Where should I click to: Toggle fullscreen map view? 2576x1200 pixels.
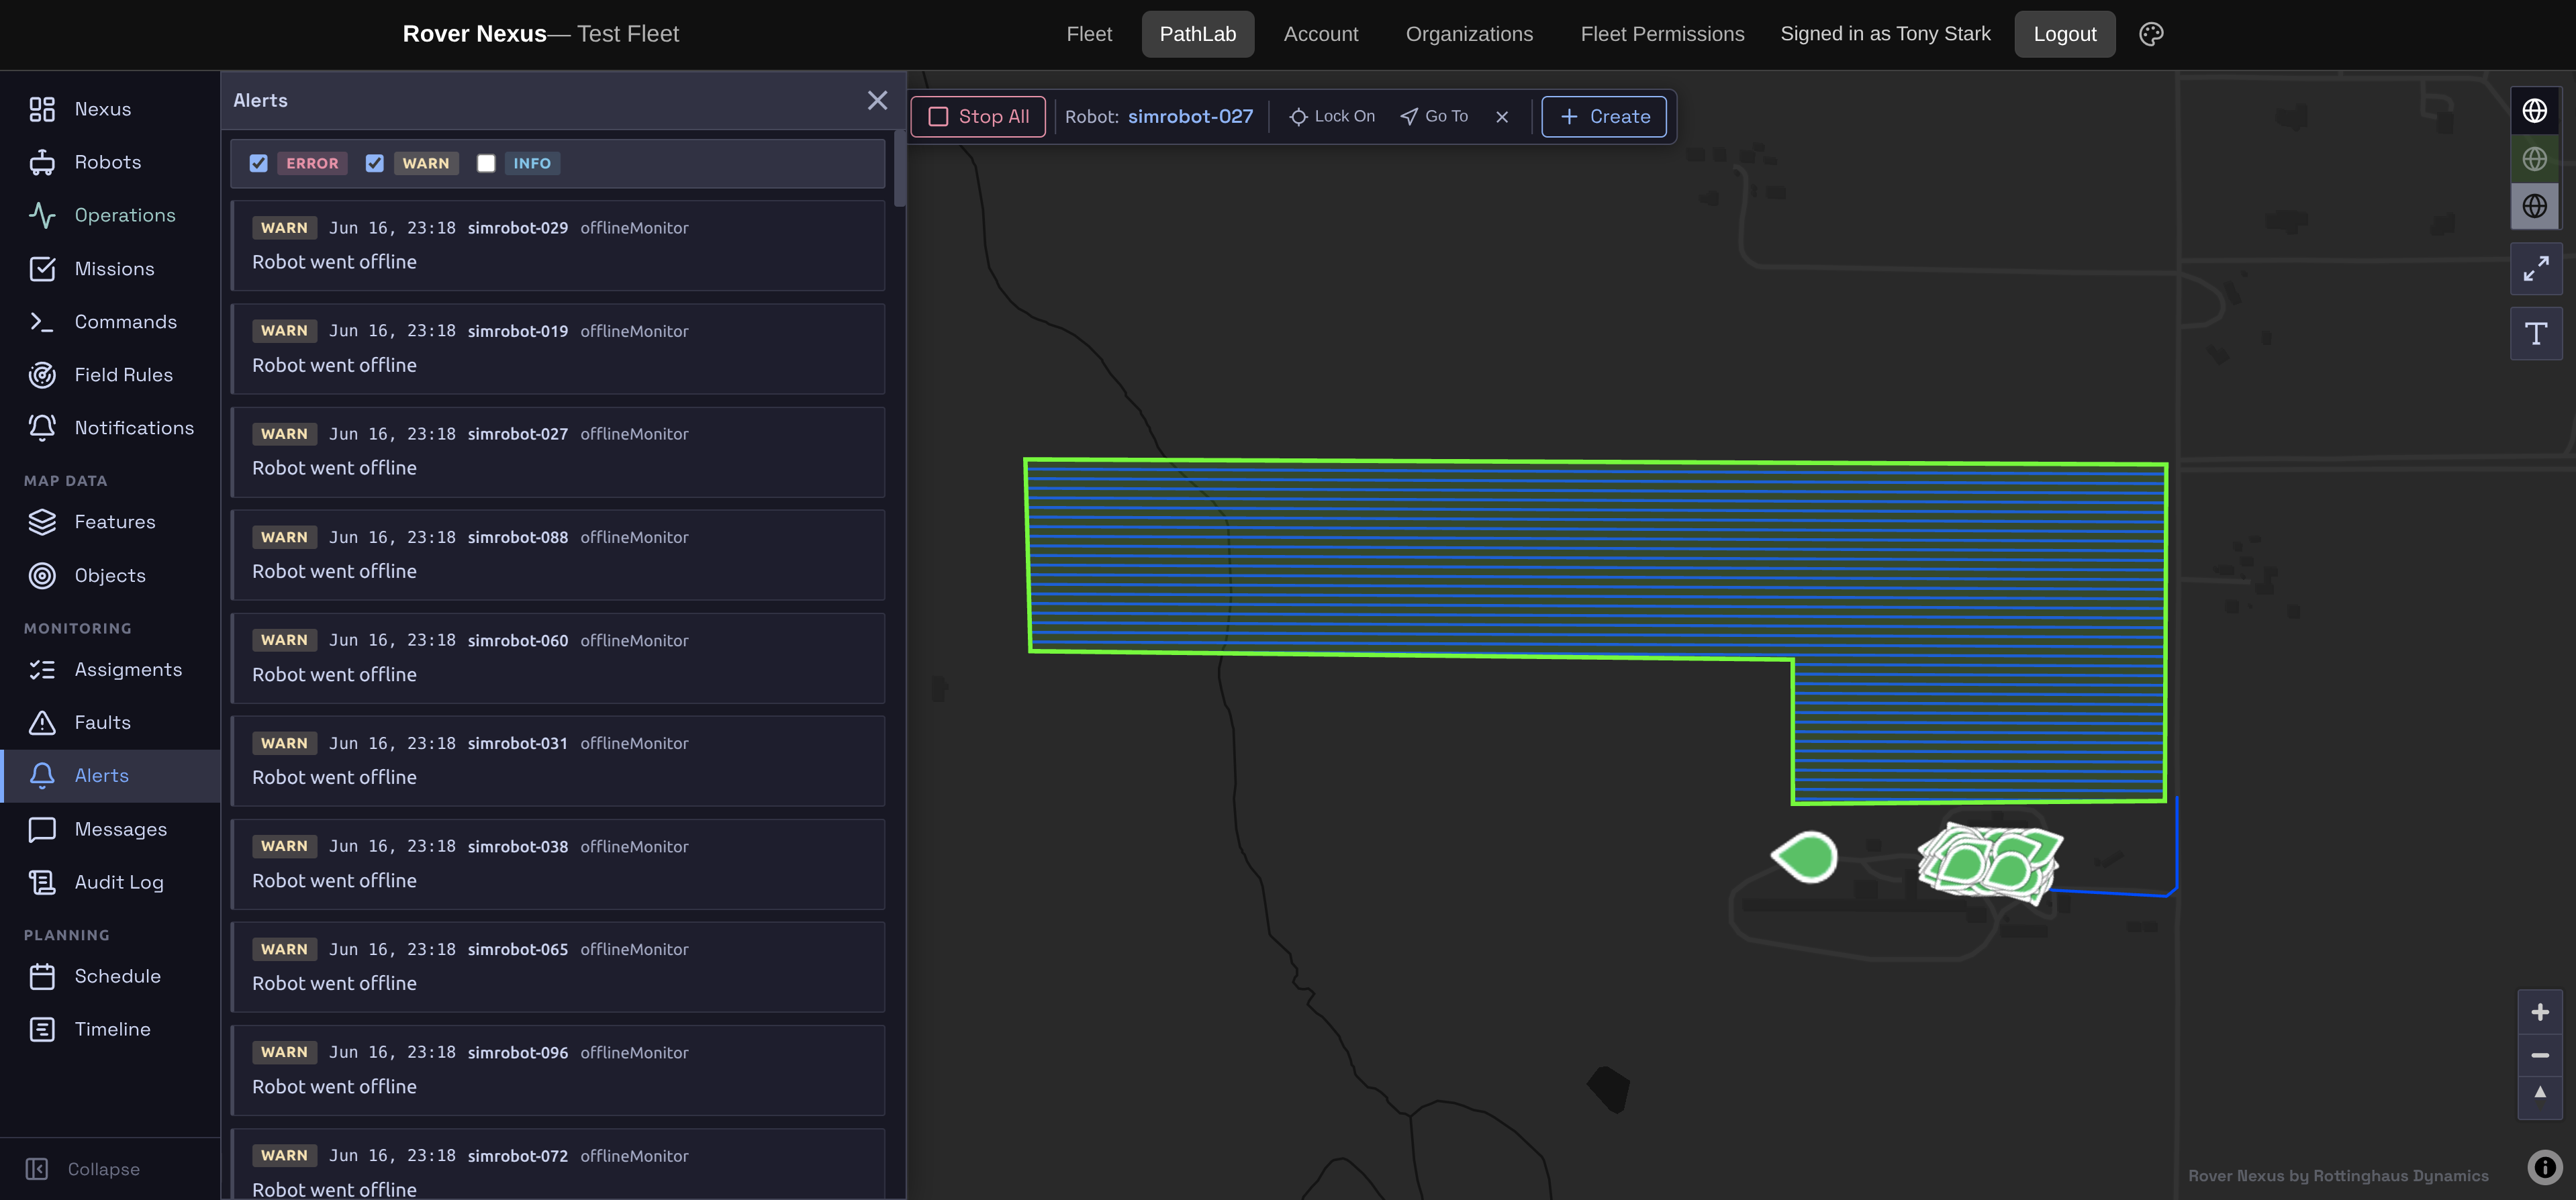(2536, 269)
